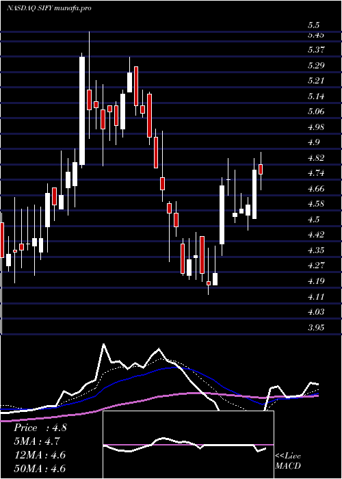
Task: Click the tallest white candlestick body
Action: pos(82,111)
